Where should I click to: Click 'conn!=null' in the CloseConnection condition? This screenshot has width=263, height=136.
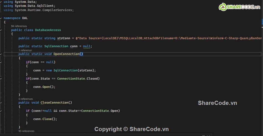42,111
